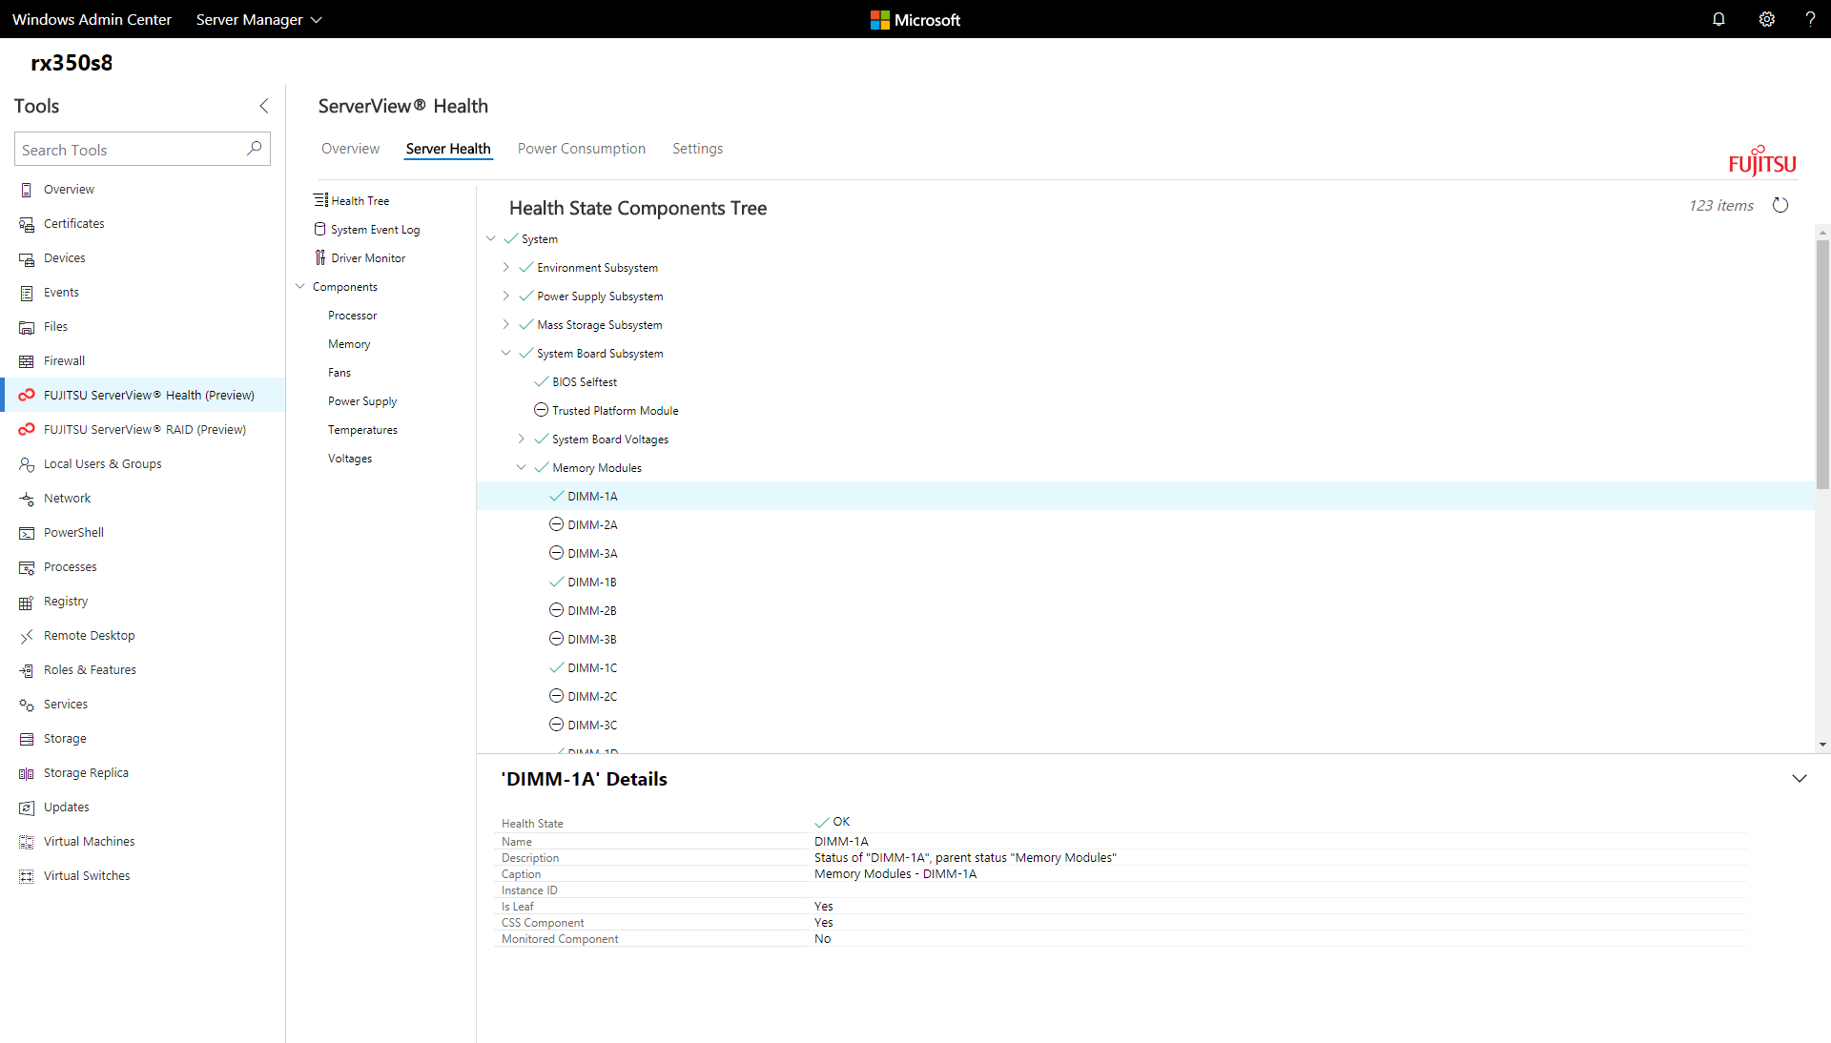Collapse the Memory Modules tree section
Viewport: 1831px width, 1043px height.
click(x=524, y=466)
